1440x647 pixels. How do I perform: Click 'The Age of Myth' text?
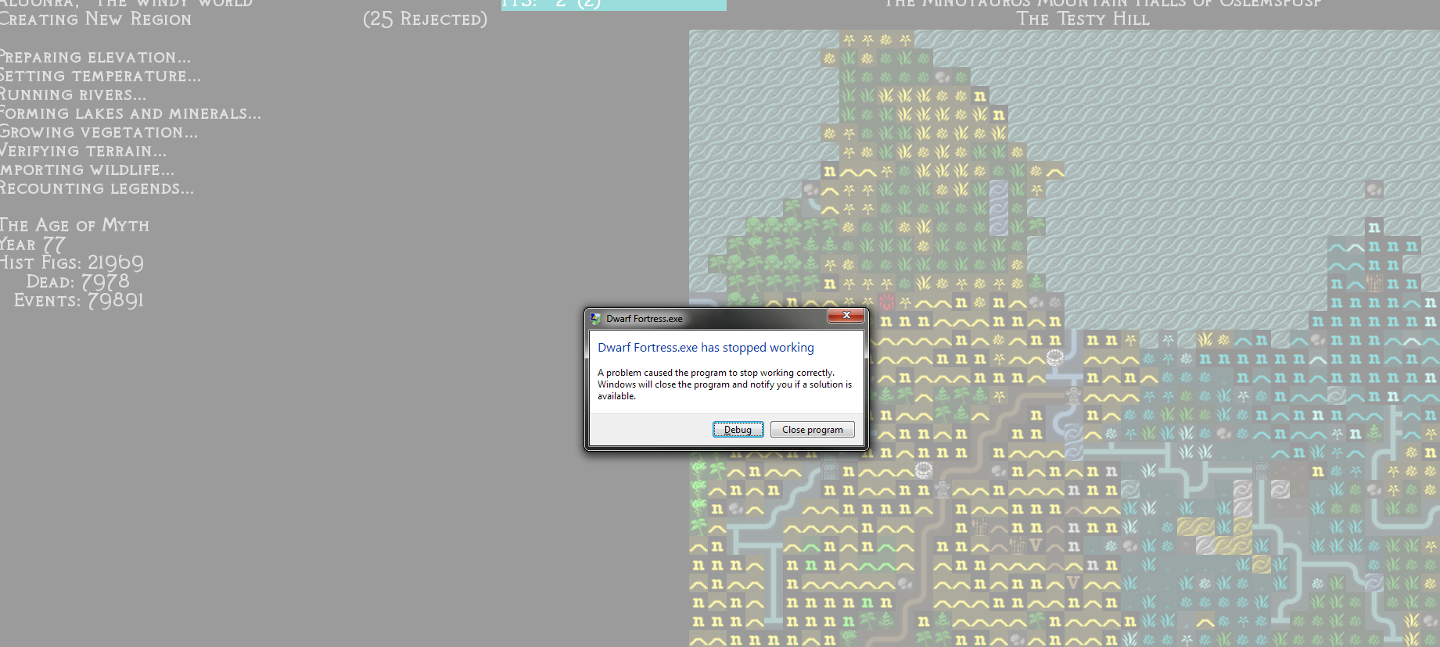click(x=74, y=225)
